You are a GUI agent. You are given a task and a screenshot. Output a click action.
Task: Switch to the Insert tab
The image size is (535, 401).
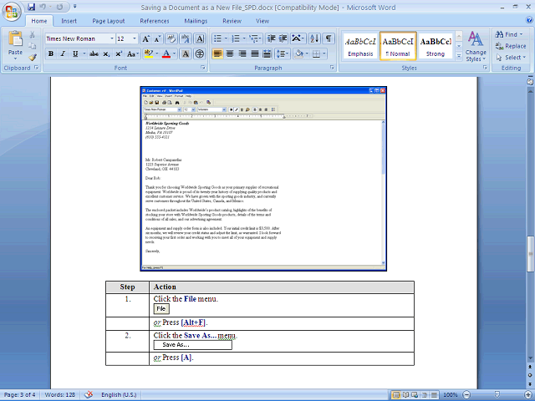point(69,21)
